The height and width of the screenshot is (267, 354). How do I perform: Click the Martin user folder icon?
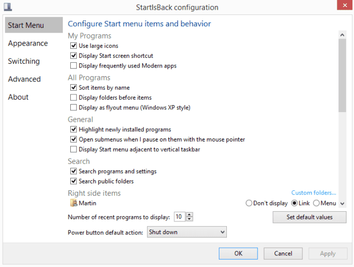[x=73, y=203]
